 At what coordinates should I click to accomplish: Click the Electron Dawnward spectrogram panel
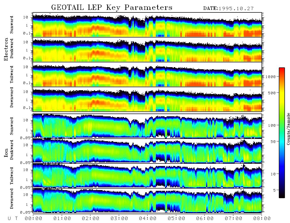(147, 99)
